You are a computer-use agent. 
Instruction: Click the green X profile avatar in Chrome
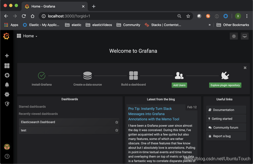coord(238,16)
